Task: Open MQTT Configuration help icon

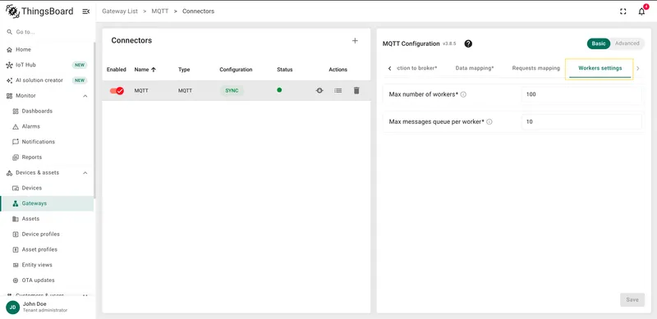Action: (x=468, y=43)
